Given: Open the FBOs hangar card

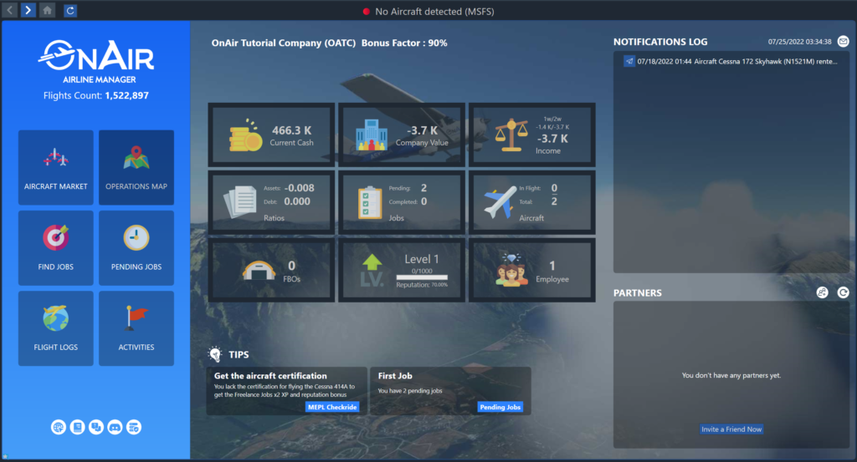Looking at the screenshot, I should click(x=272, y=270).
